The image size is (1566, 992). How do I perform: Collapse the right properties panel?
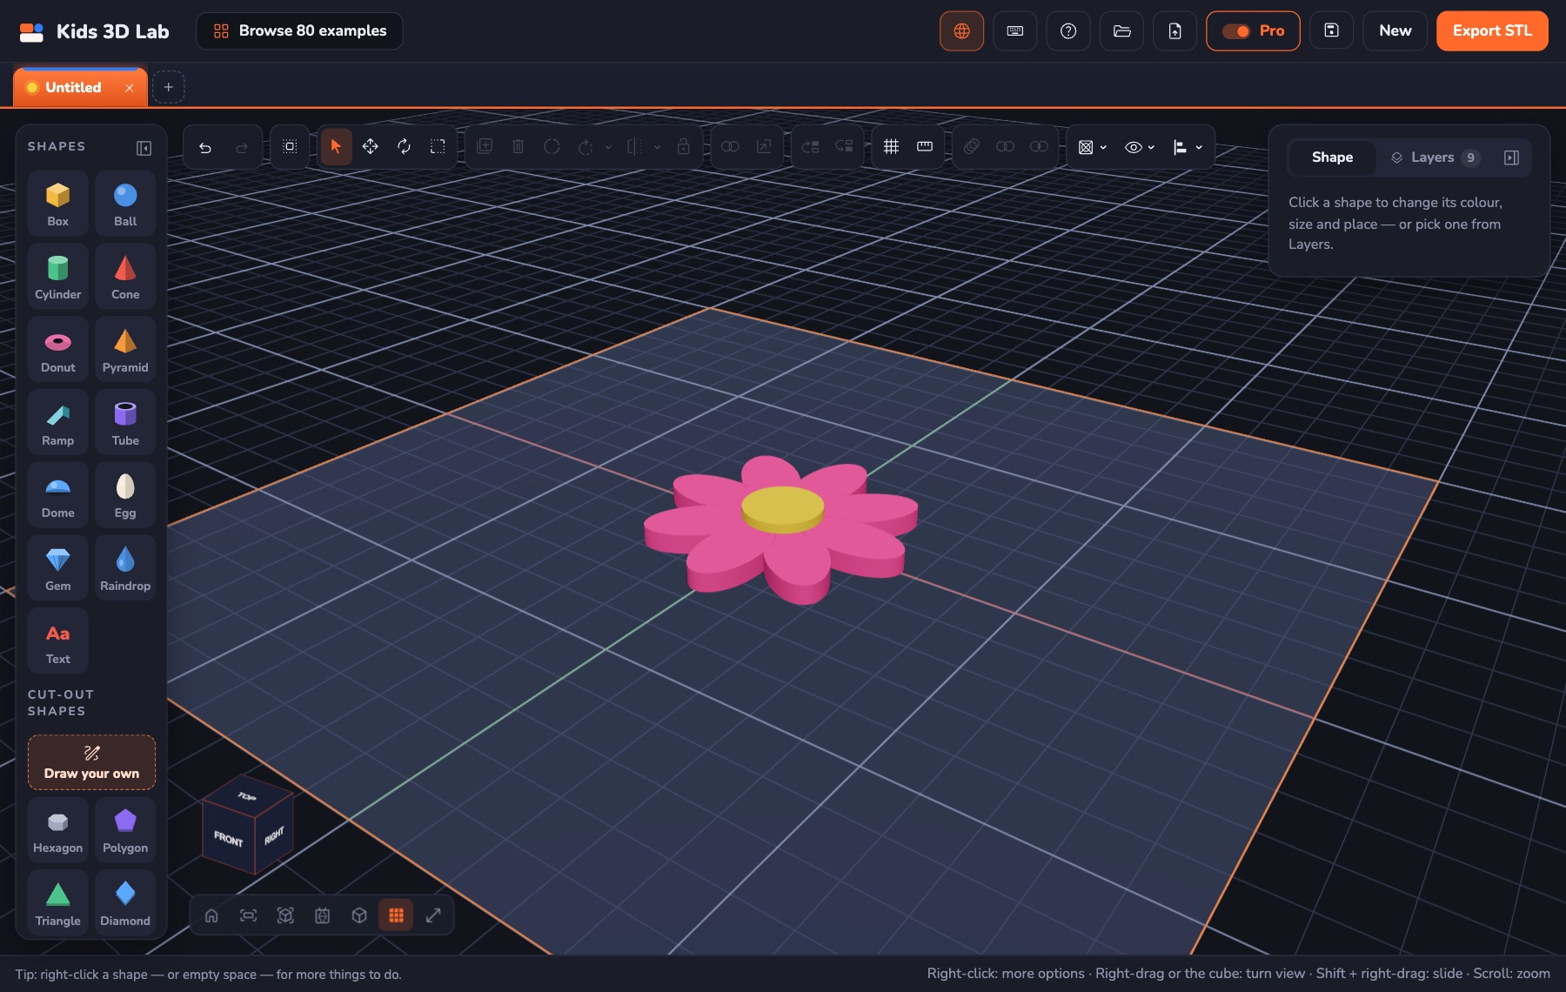click(1511, 158)
